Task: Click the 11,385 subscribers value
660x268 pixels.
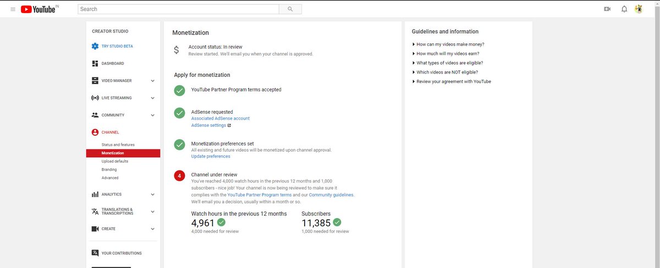Action: pos(316,223)
